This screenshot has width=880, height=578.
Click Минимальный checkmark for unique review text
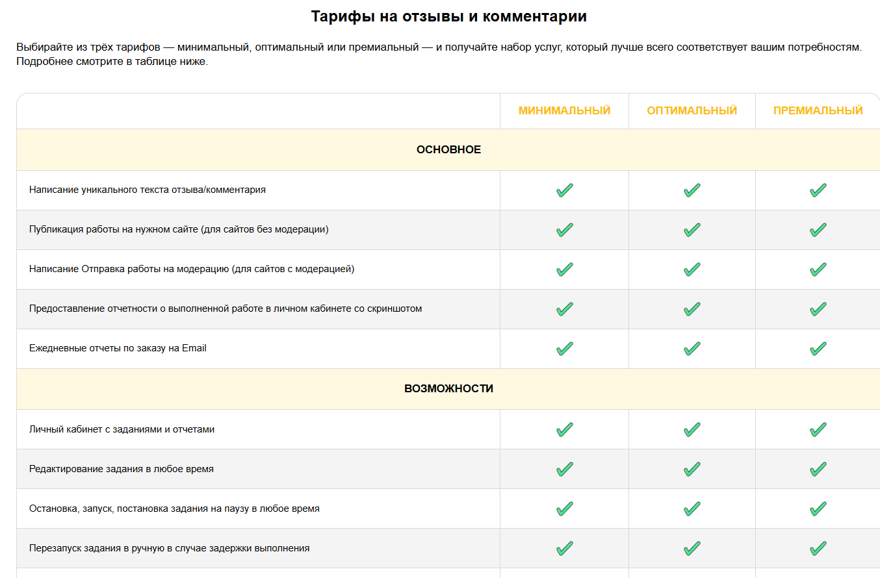tap(564, 190)
